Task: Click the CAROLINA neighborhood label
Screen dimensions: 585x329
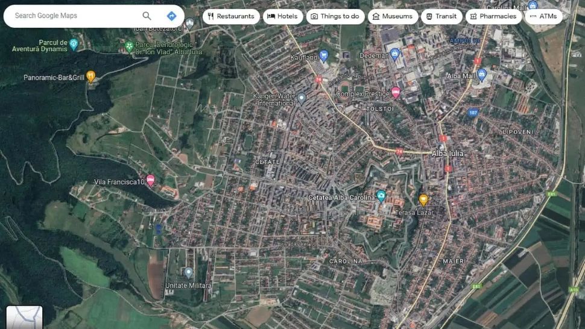Action: click(x=346, y=261)
